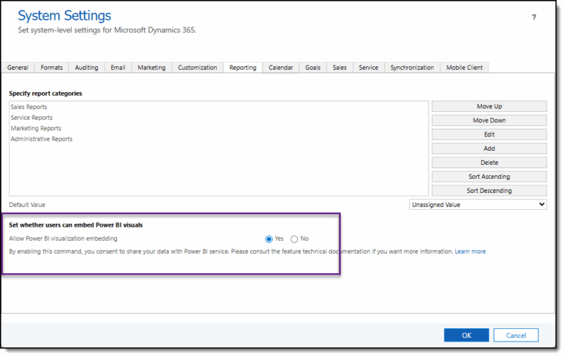Viewport: 565px width, 357px height.
Task: Confirm settings with OK button
Action: 466,336
